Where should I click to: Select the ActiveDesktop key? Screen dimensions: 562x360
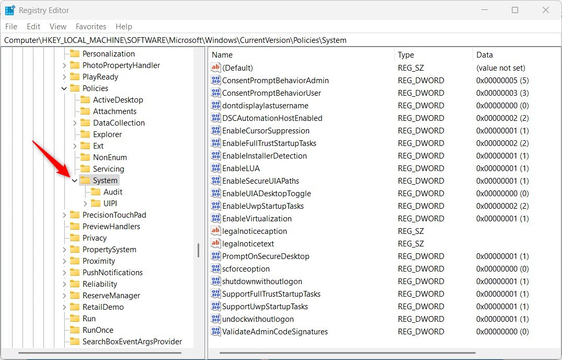[x=118, y=100]
